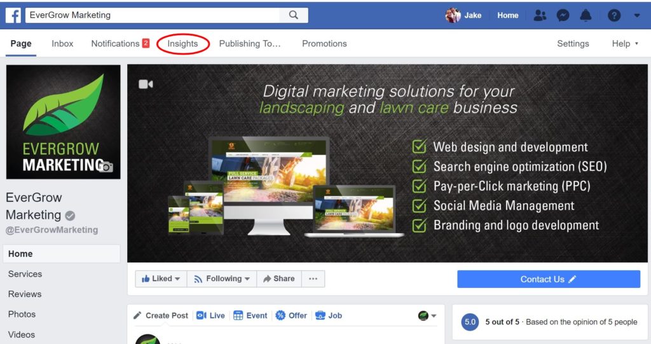This screenshot has width=651, height=344.
Task: Open the post-as page selector dropdown
Action: point(427,316)
